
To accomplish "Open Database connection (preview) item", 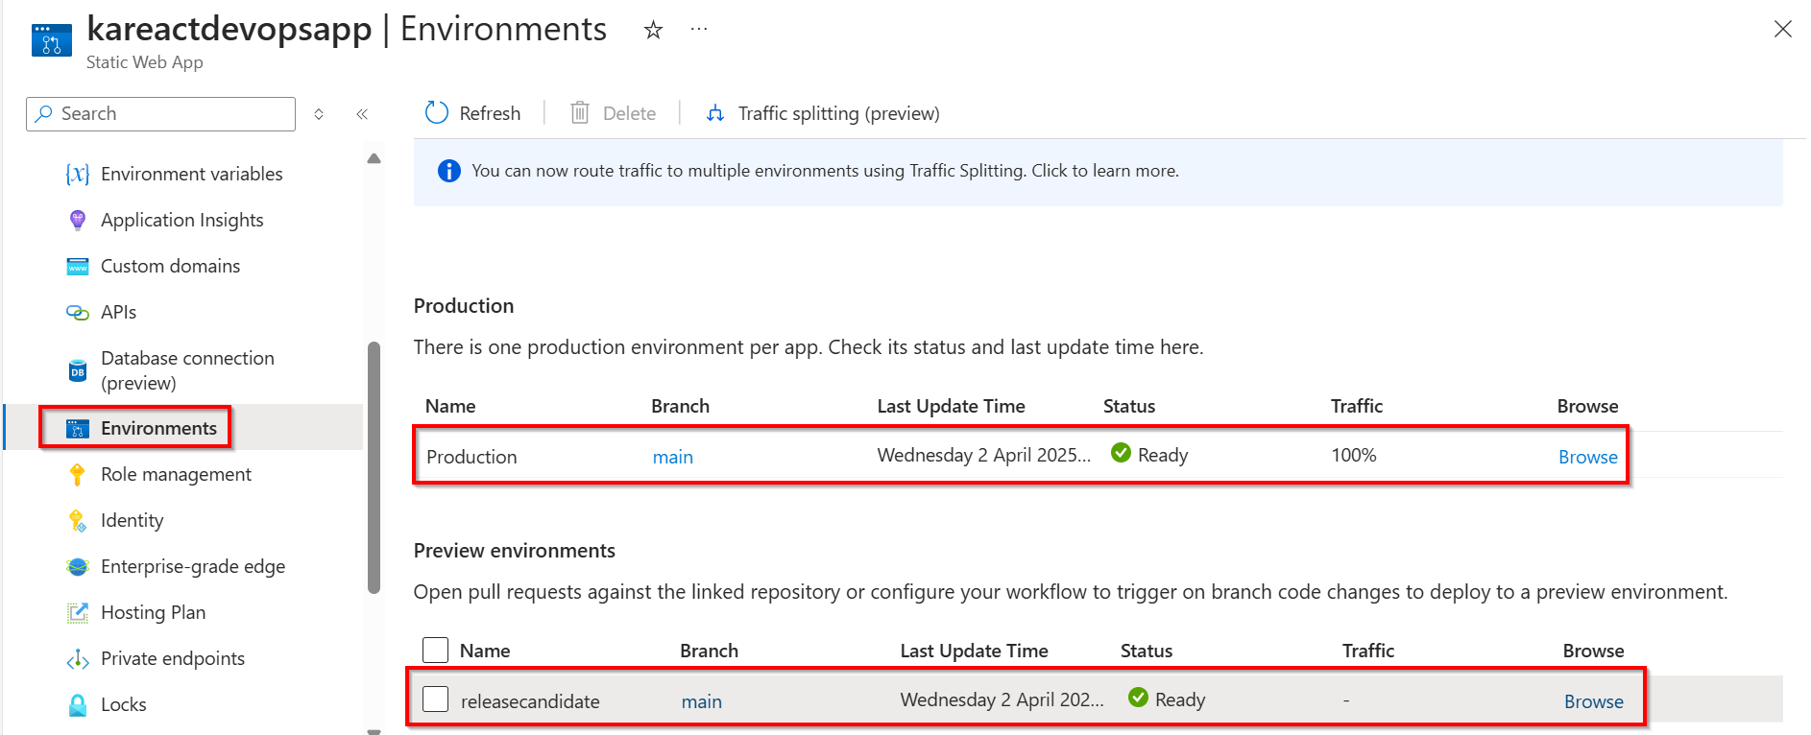I will pos(187,370).
